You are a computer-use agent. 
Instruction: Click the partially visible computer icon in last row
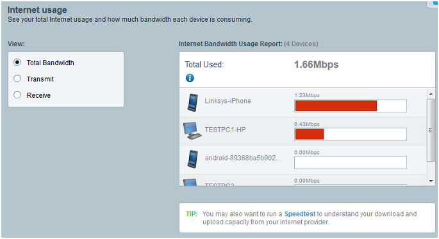[190, 182]
